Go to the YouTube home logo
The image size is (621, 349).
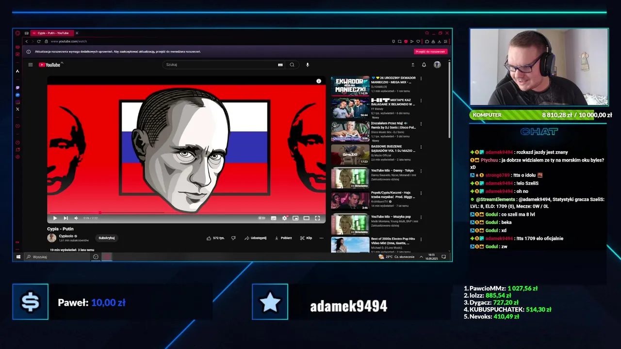point(50,64)
